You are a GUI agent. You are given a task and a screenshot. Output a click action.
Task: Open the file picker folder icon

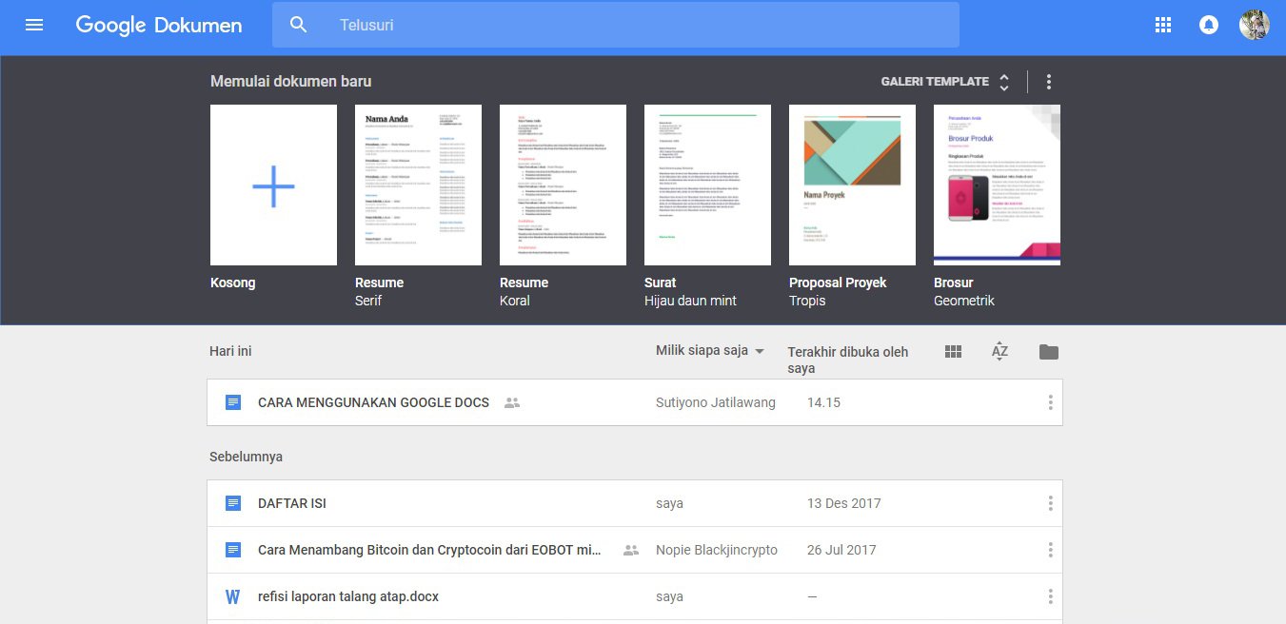pos(1049,352)
